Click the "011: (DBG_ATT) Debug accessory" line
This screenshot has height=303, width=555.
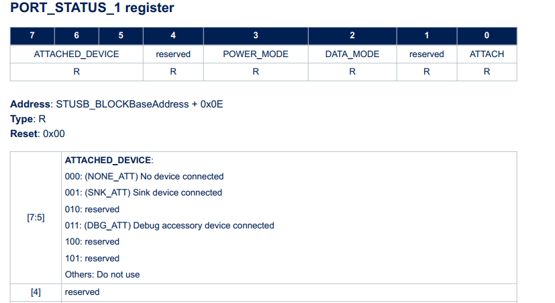(169, 226)
